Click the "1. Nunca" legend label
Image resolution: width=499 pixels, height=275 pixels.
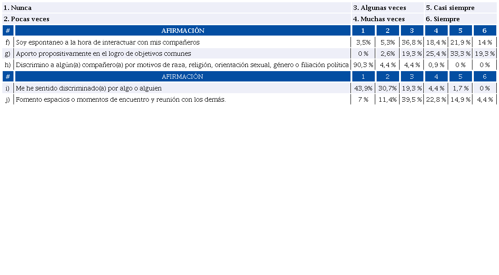[x=18, y=8]
